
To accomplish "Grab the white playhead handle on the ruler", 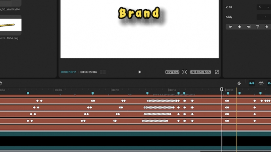I will tap(222, 89).
